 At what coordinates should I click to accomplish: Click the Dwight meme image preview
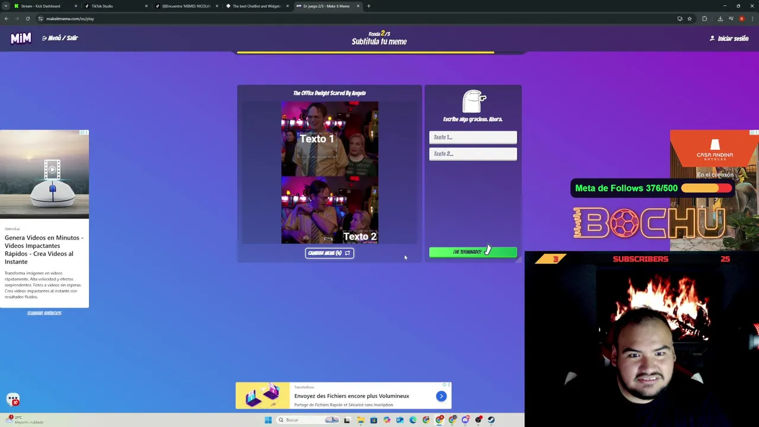point(329,173)
